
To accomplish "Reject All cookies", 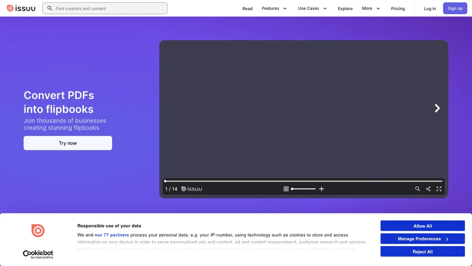I will [x=422, y=252].
